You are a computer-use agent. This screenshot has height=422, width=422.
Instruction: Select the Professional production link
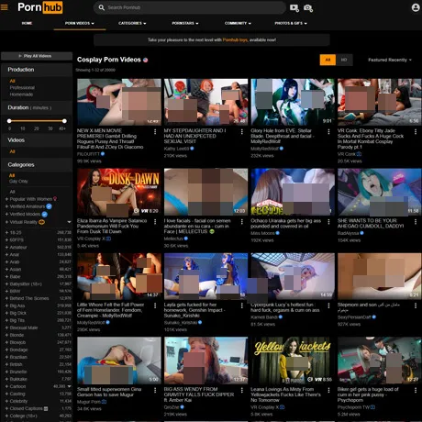(22, 88)
